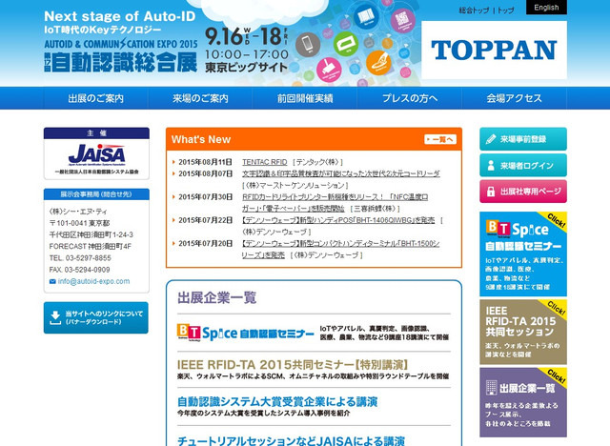
Task: Click the 東京ビッグサイト venue text in header
Action: 246,68
